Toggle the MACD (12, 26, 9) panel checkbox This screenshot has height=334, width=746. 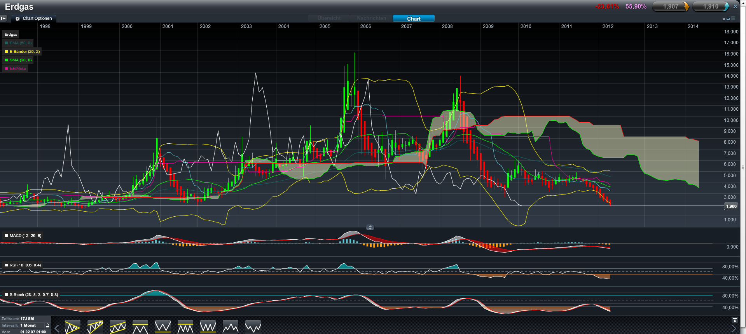7,236
